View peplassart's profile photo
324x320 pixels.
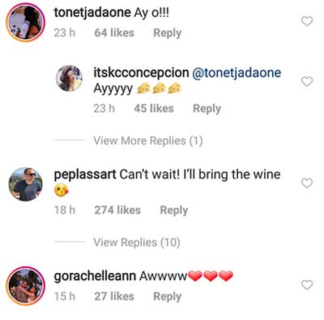click(26, 184)
